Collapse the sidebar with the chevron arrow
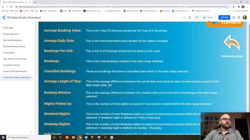 pos(31,131)
